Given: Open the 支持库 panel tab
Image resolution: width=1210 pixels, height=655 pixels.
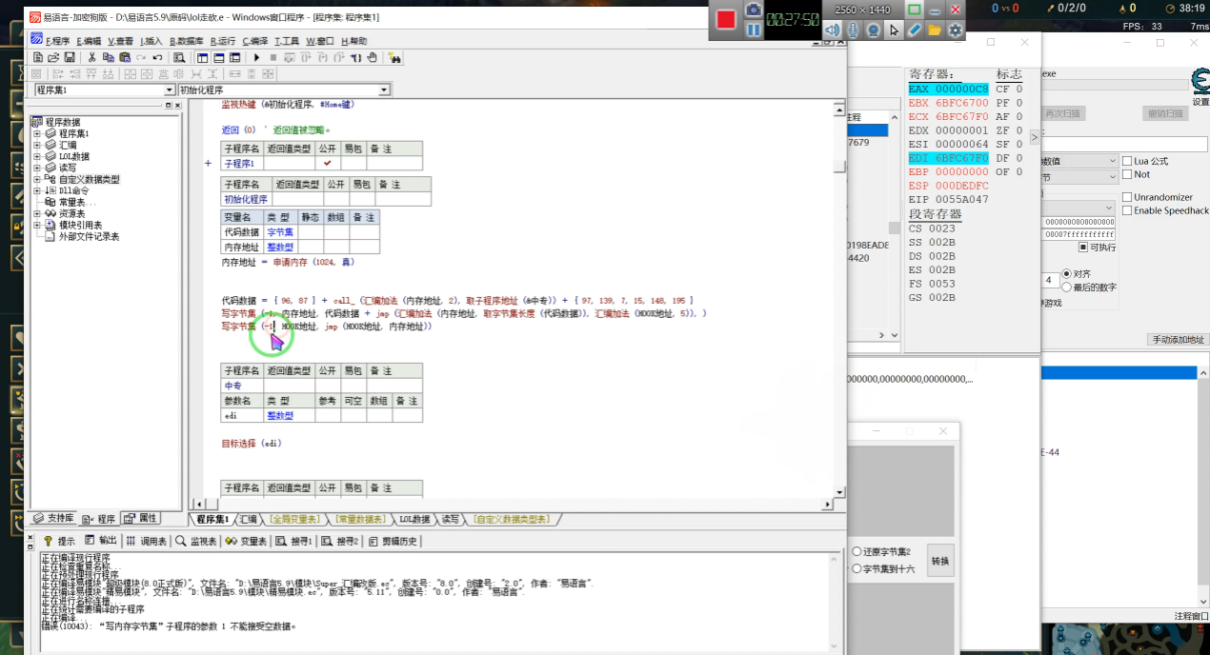Looking at the screenshot, I should click(x=53, y=518).
